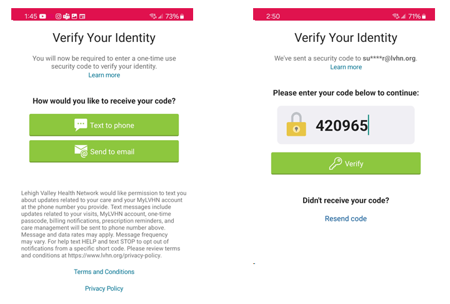Click the key icon on Verify button
The width and height of the screenshot is (450, 304).
336,164
